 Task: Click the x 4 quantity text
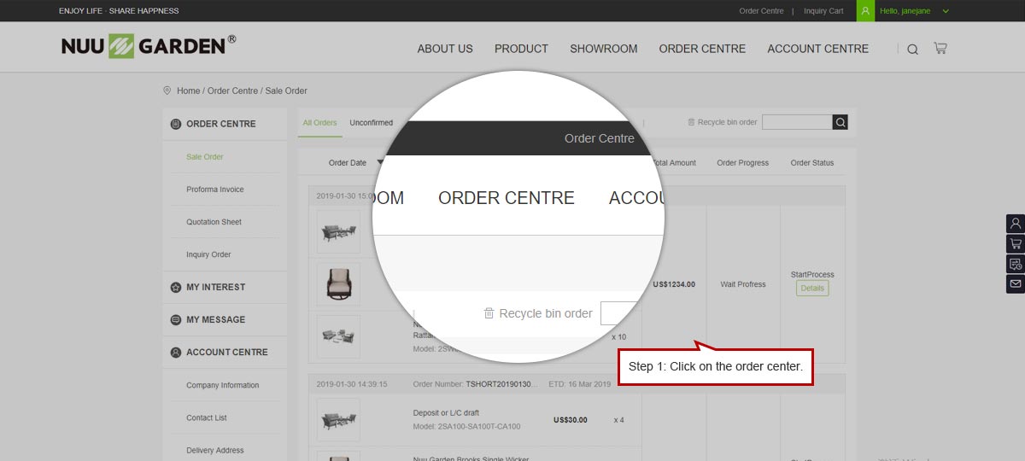[x=619, y=420]
